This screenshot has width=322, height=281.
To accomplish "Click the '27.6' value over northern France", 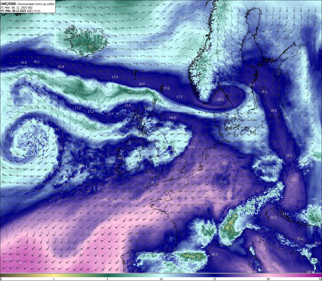I will [x=193, y=195].
